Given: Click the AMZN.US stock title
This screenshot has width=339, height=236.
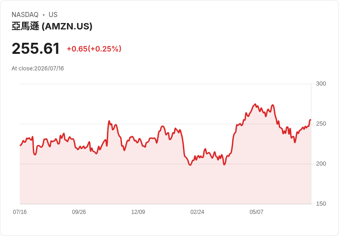Looking at the screenshot, I should [x=52, y=26].
